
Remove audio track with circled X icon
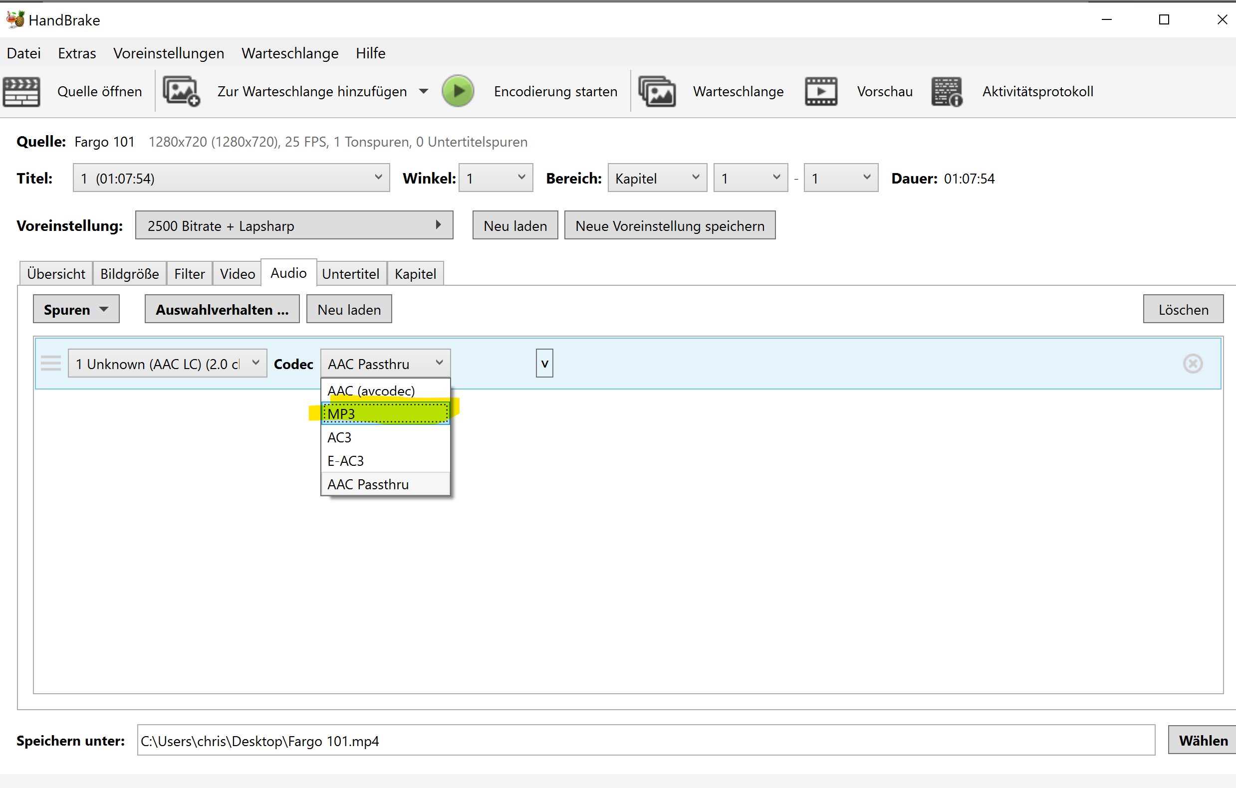click(1193, 364)
